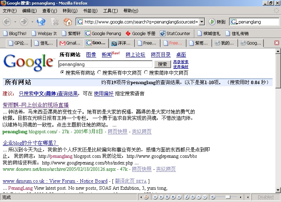Open the 文件(F) menu

10,11
